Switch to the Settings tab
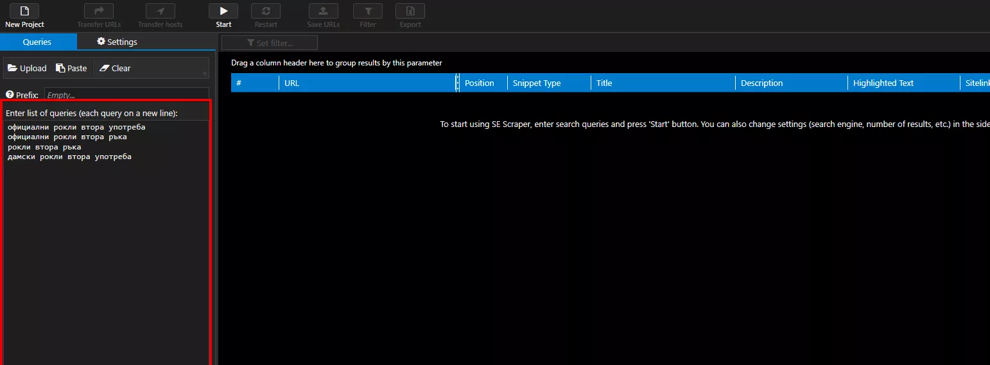The image size is (990, 365). (117, 42)
